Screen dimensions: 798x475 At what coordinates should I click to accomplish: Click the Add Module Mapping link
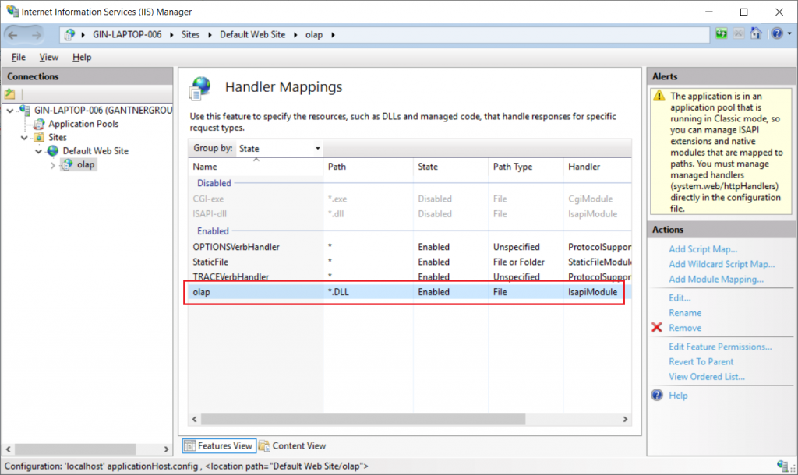715,279
